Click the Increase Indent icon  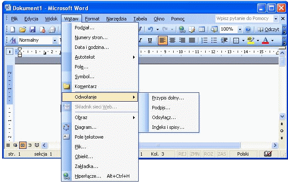[x=224, y=40]
